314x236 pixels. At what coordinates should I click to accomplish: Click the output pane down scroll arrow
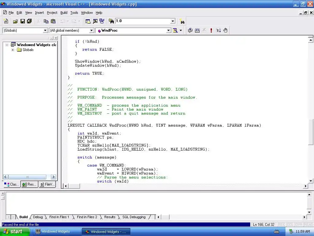309,212
